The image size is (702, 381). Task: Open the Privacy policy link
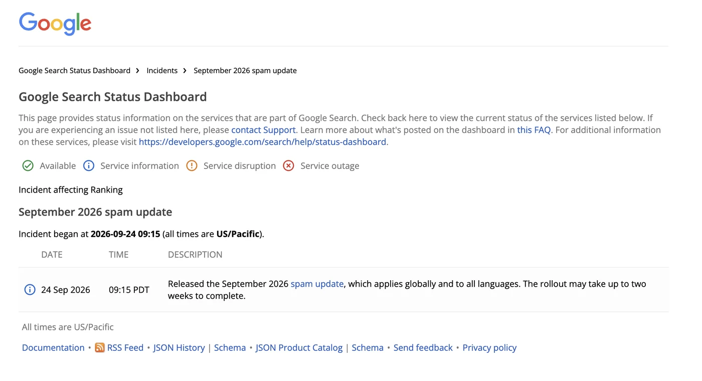tap(489, 347)
